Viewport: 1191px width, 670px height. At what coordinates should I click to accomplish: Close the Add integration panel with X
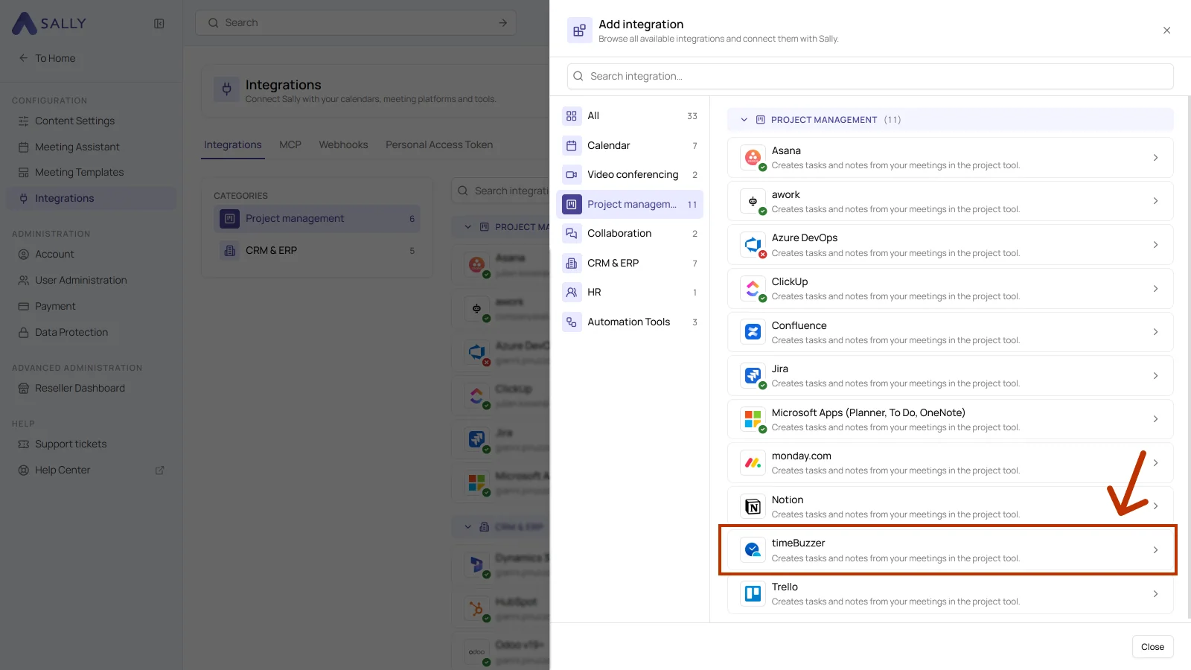[1166, 31]
